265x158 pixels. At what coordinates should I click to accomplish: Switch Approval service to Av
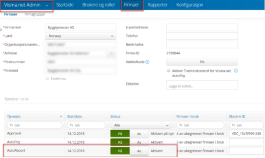139,134
